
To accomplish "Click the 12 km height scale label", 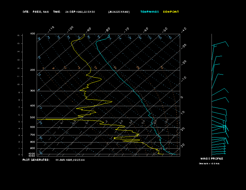I will [x=18, y=68].
